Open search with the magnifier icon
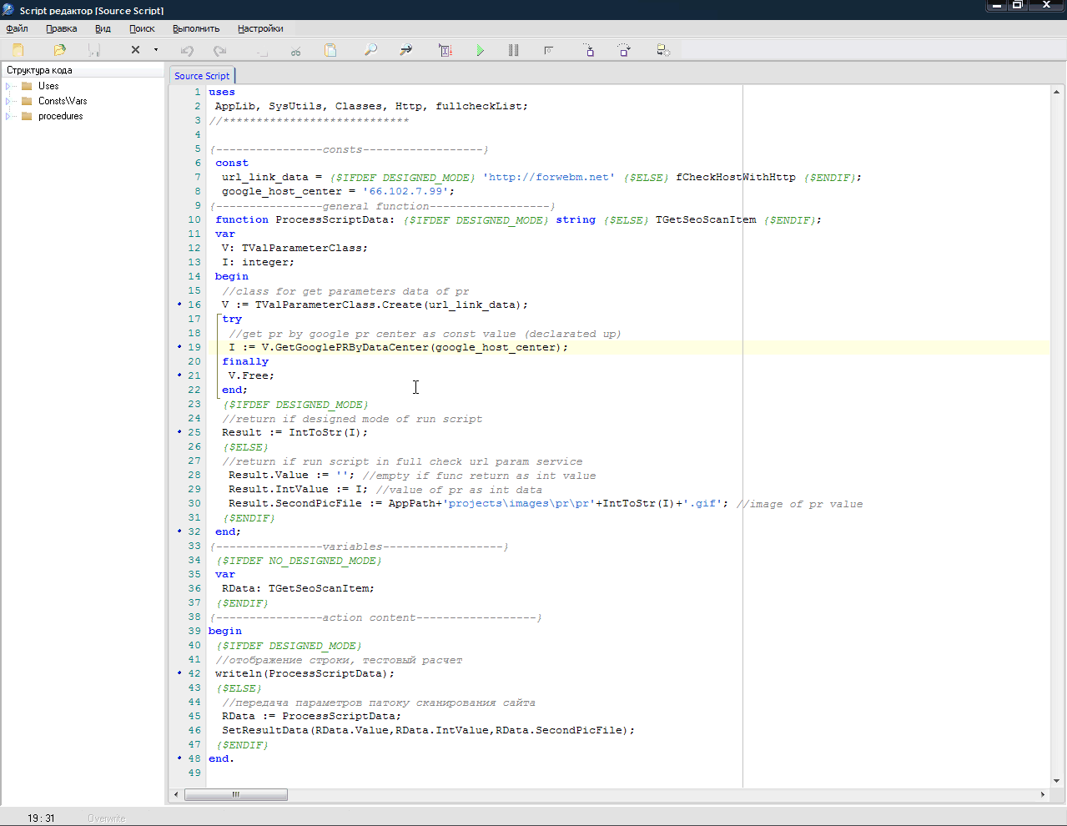1067x826 pixels. click(x=370, y=50)
